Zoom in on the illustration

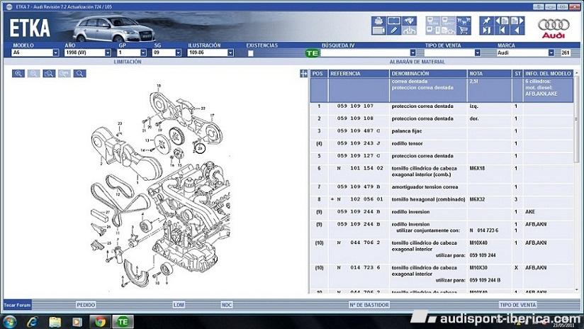click(x=18, y=74)
